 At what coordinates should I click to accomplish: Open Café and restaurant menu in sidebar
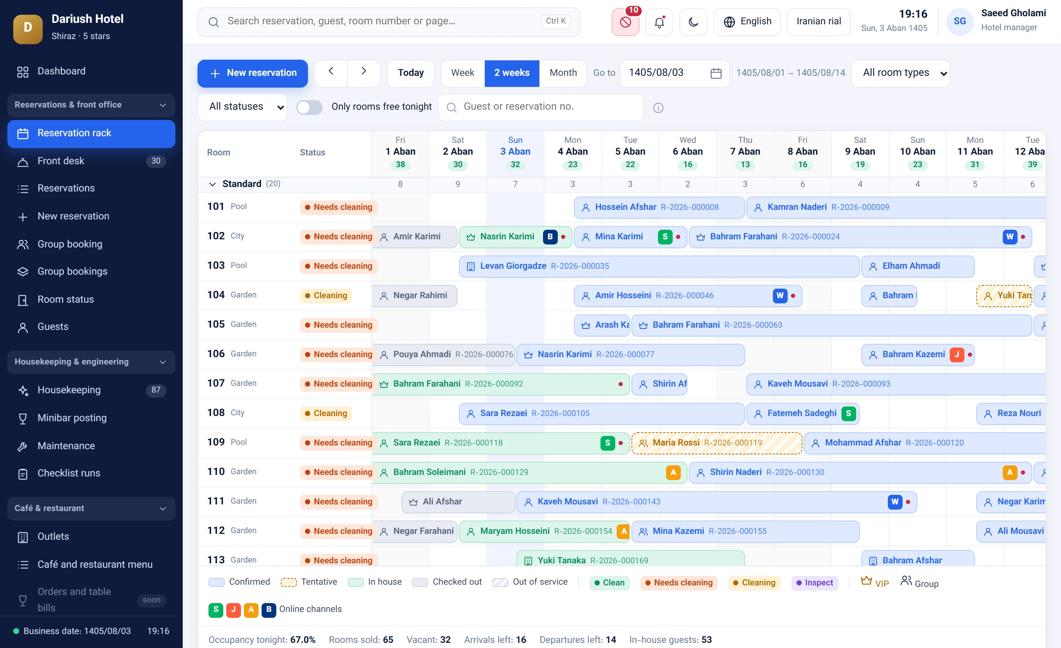[x=91, y=564]
